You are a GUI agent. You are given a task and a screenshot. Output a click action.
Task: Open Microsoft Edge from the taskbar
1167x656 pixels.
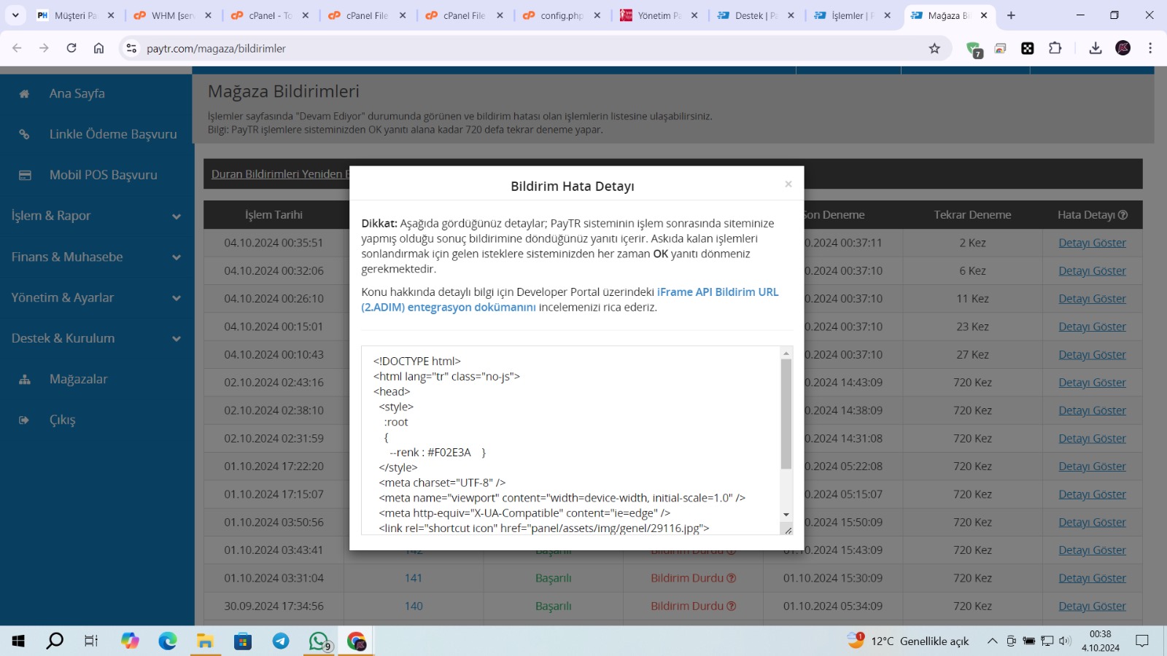point(168,641)
